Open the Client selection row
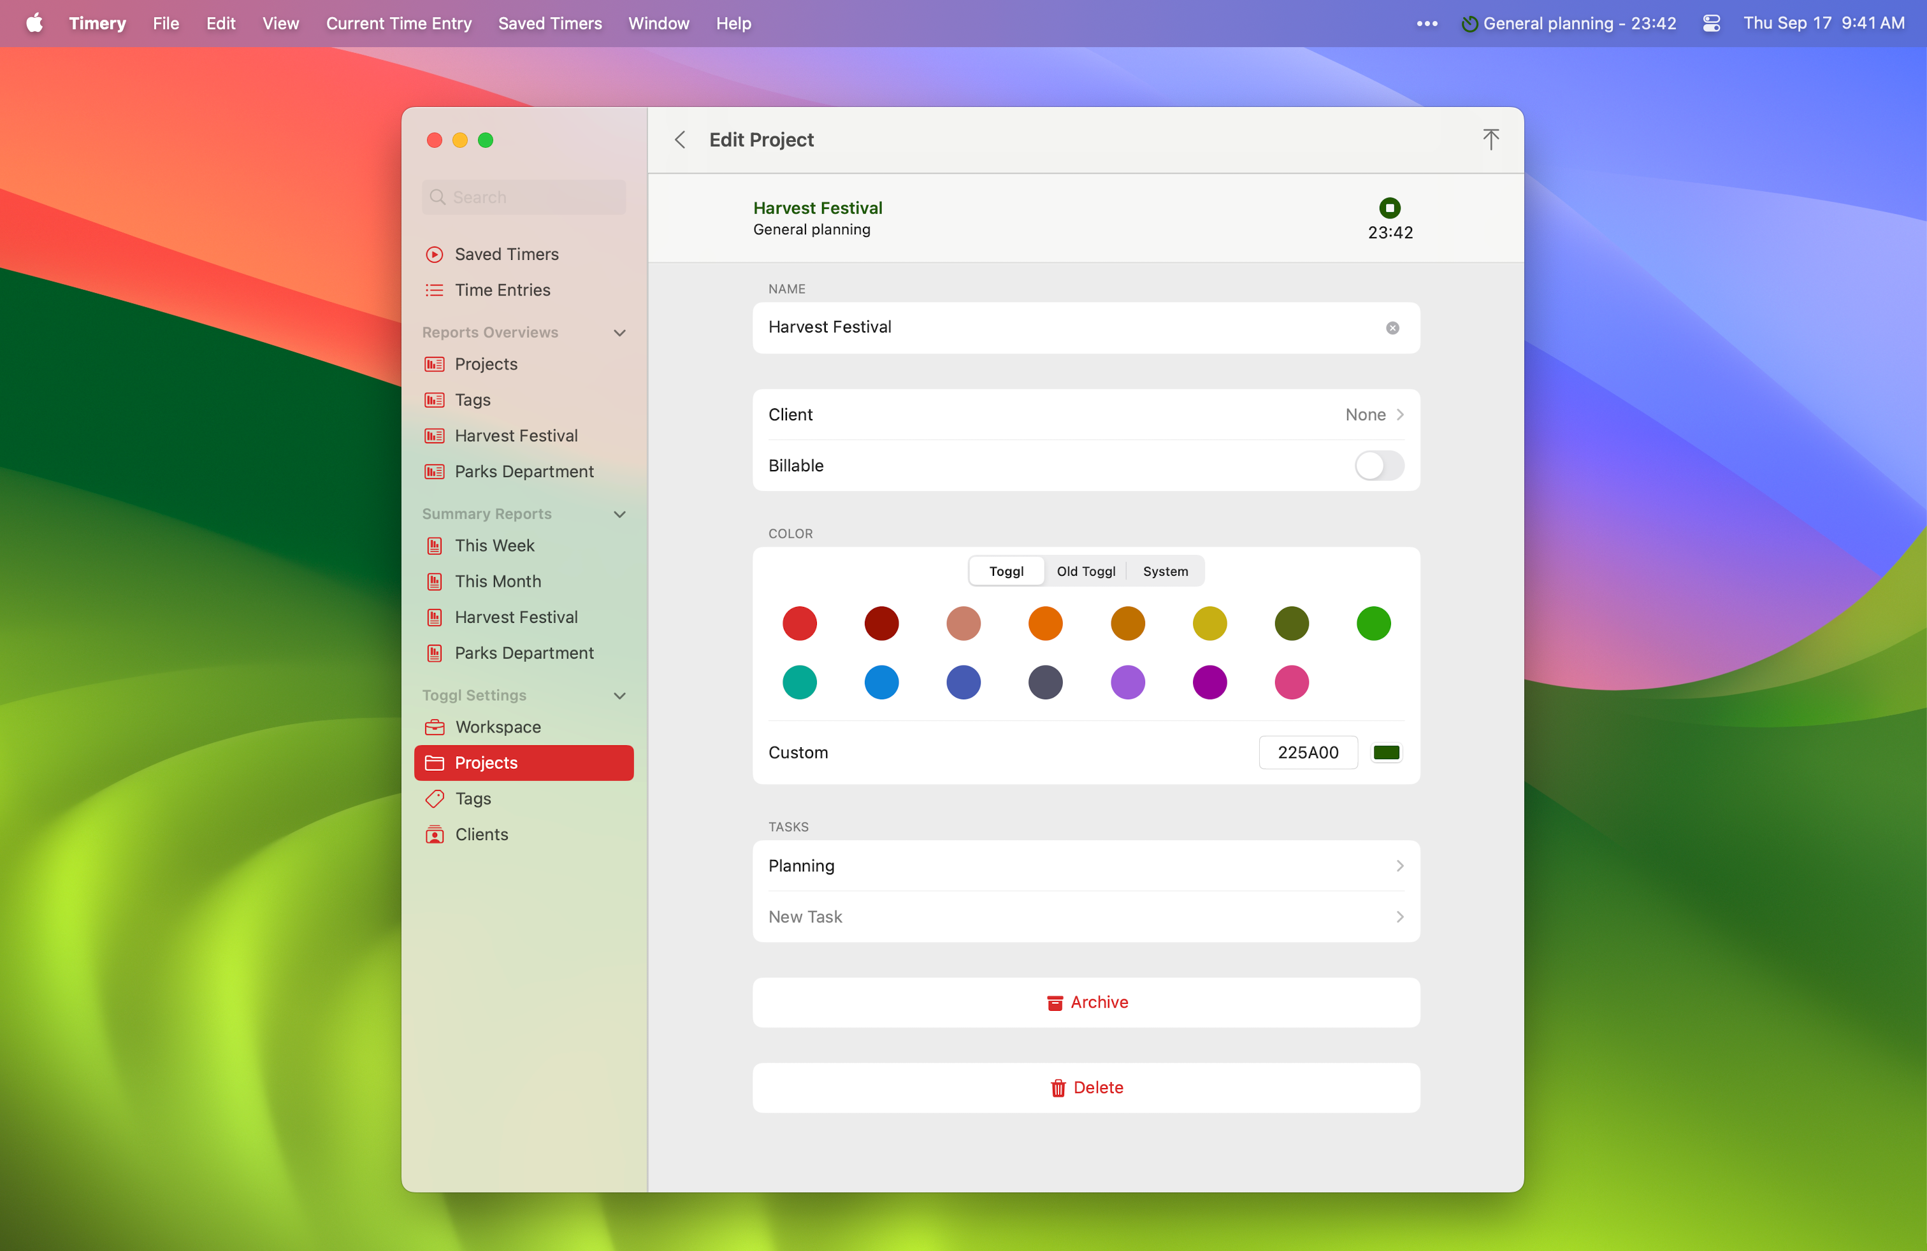 [1086, 414]
